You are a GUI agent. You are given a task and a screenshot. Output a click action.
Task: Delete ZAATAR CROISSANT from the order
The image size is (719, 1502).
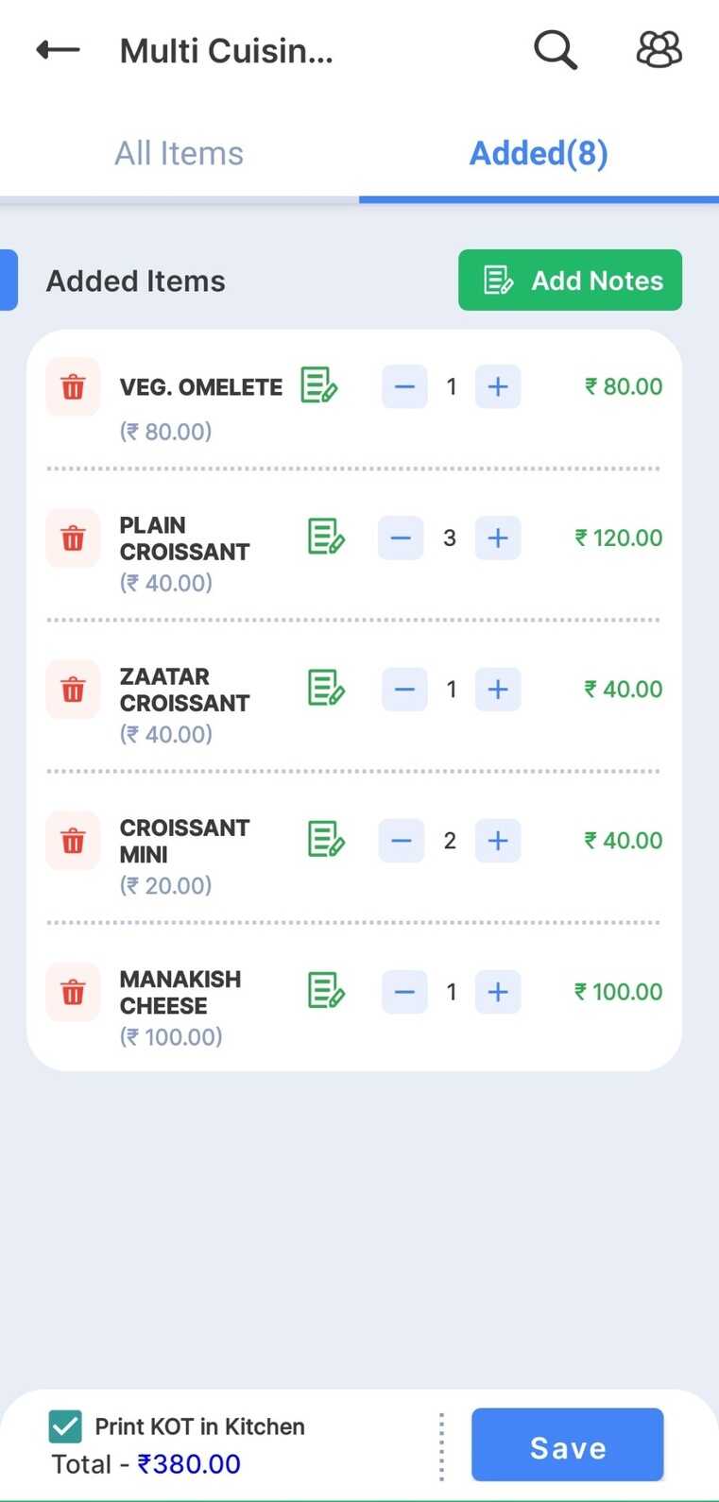[x=73, y=690]
